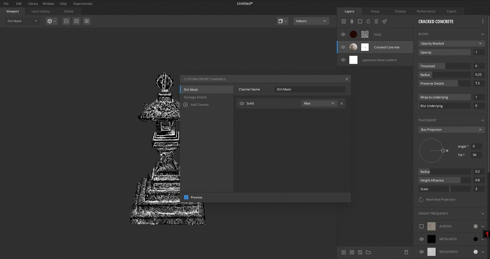Screen dimensions: 490x259
Task: Toggle Solid eye in Dirt Mask channel
Action: tap(242, 104)
